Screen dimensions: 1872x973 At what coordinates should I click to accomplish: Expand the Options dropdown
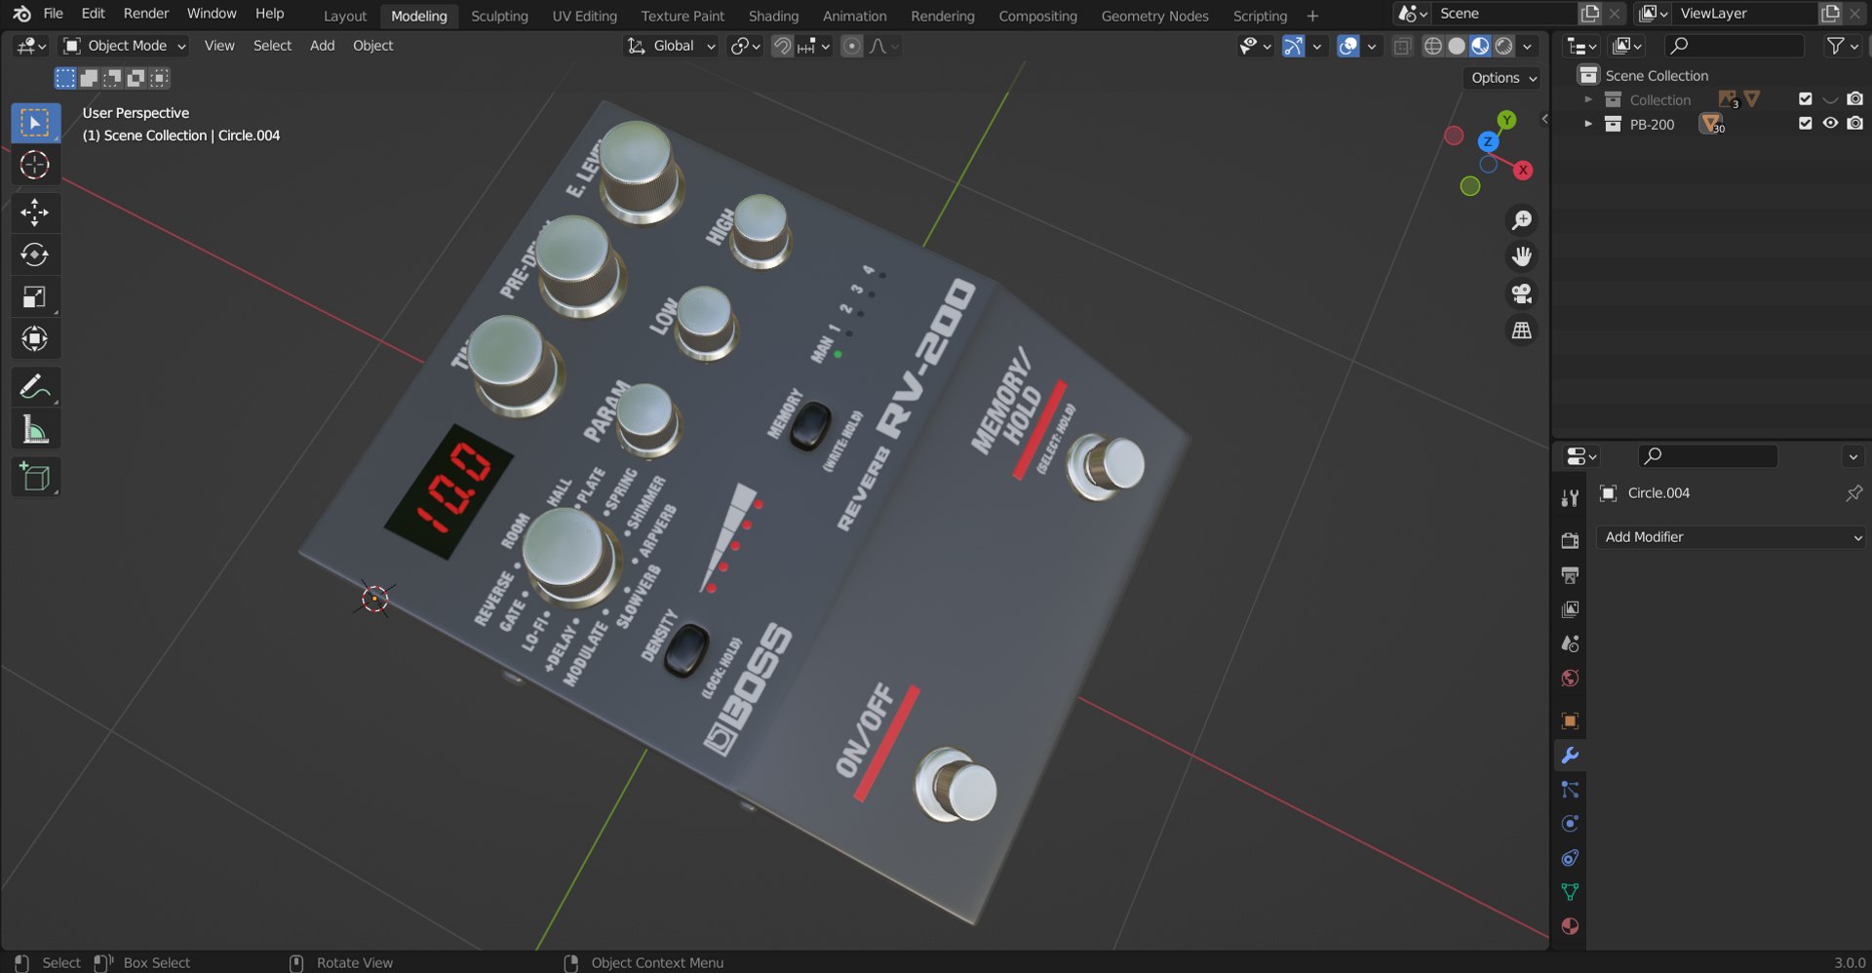click(1502, 78)
